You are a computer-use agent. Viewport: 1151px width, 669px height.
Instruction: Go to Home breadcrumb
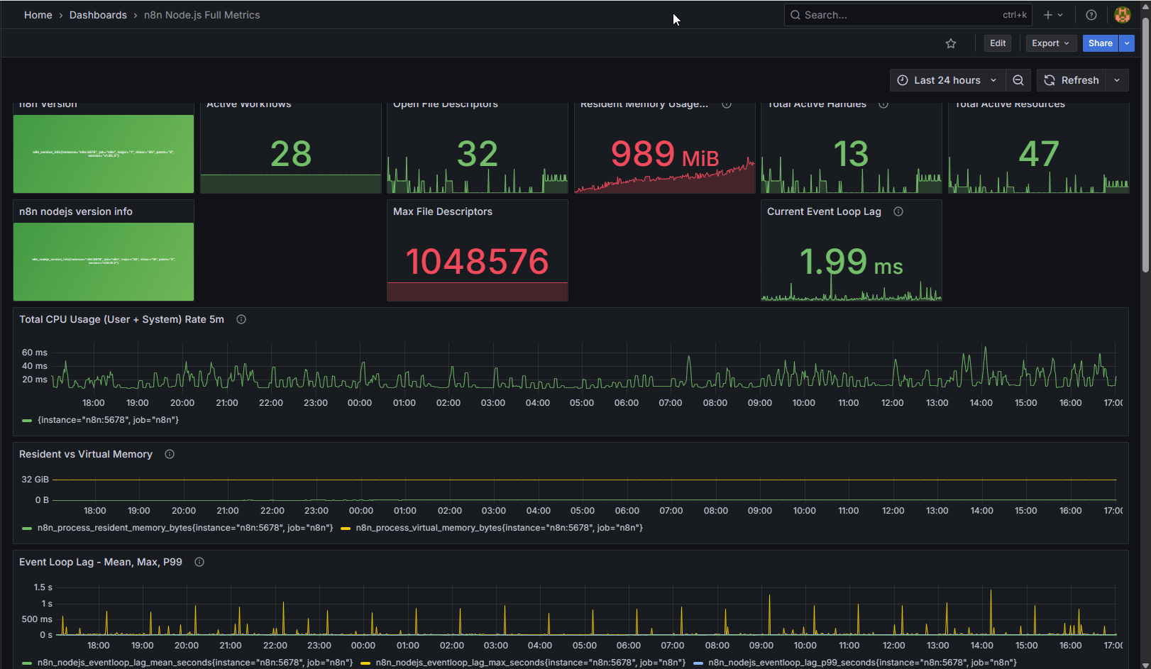coord(38,15)
